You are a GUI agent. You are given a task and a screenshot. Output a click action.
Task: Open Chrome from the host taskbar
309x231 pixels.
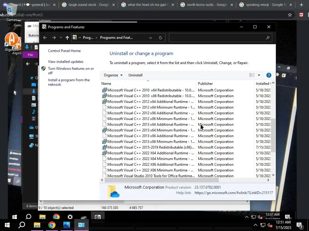click(x=52, y=225)
